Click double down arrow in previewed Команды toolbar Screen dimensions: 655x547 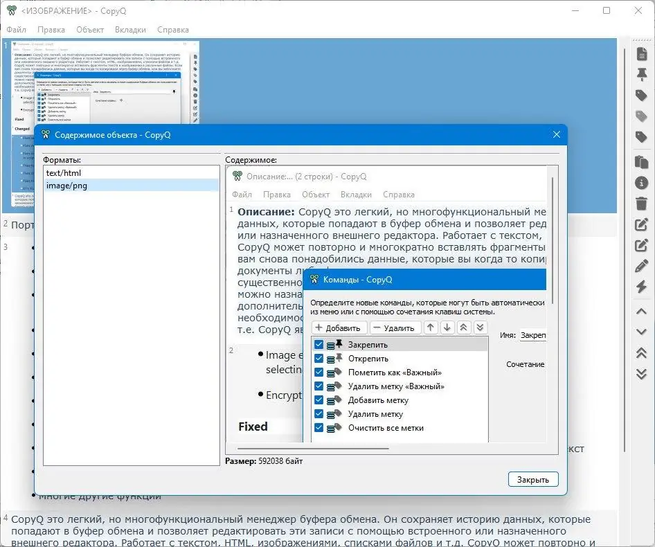480,328
